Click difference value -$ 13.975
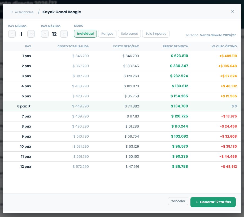Screen dimensions: 244x217 pyautogui.click(x=229, y=116)
